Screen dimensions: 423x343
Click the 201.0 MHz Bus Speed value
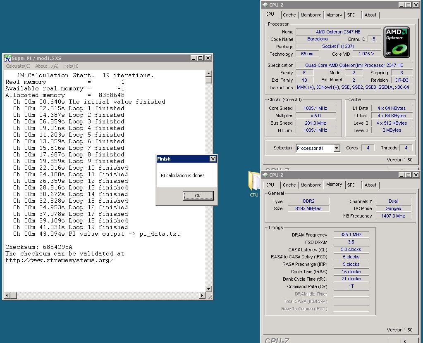point(315,123)
